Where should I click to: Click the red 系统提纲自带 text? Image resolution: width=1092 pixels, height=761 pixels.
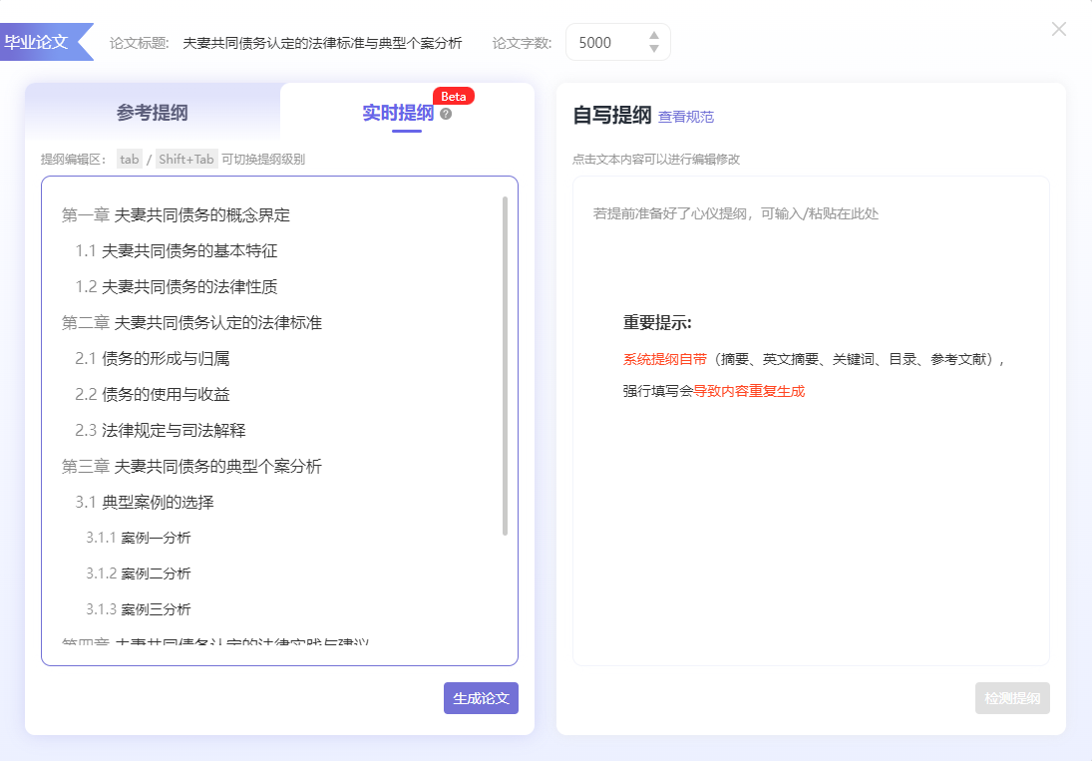[x=664, y=359]
